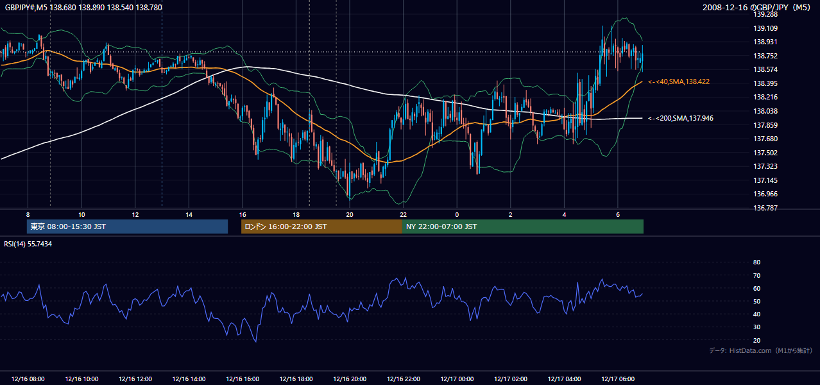Screen dimensions: 820x385
Task: Click hour label 4 under the price chart
Action: (x=564, y=214)
